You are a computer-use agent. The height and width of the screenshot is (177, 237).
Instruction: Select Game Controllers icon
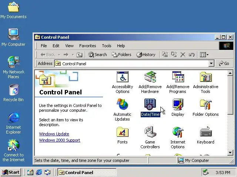coord(150,138)
